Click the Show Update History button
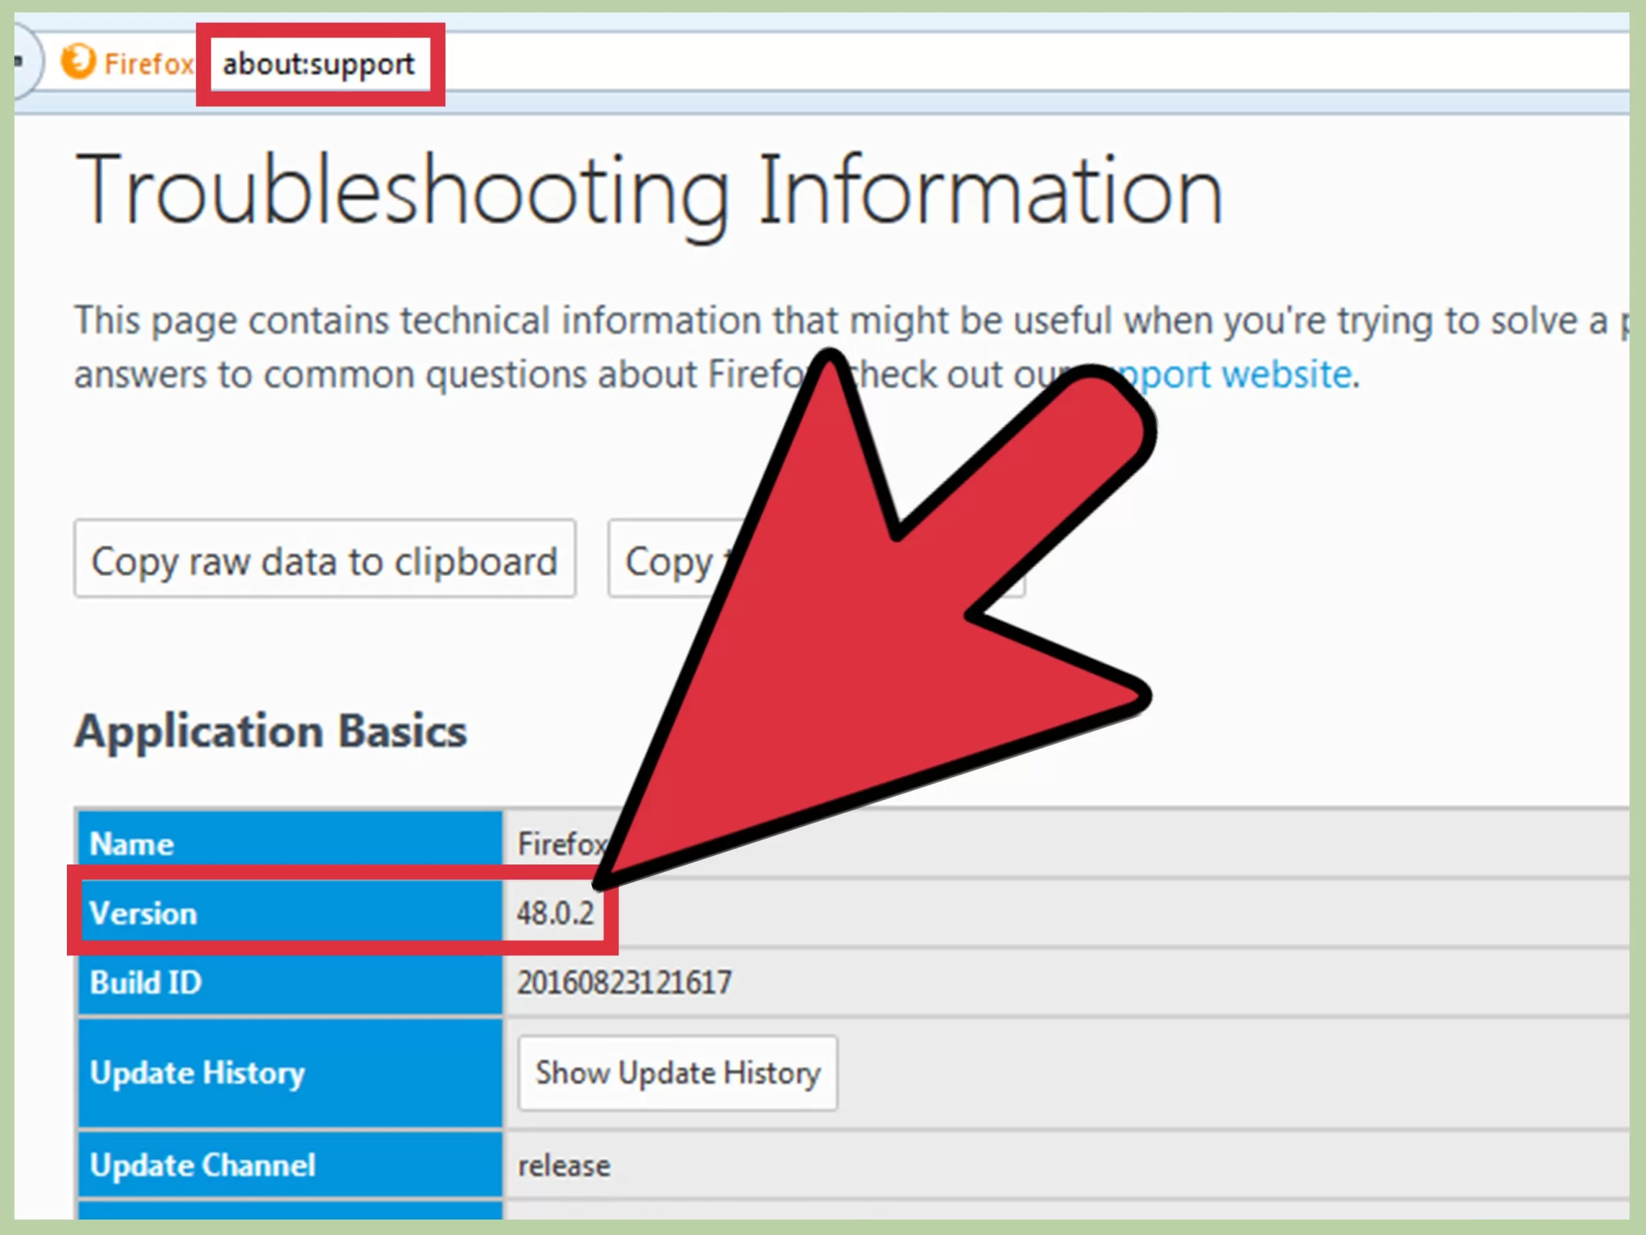 pyautogui.click(x=677, y=1073)
